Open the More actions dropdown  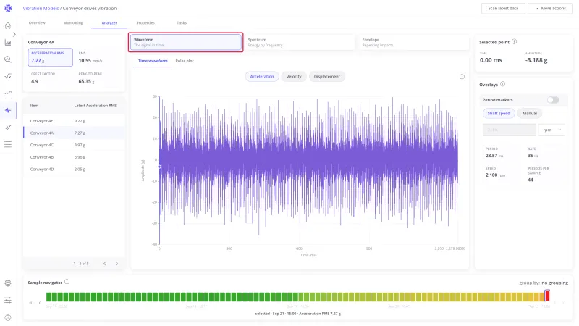coord(550,8)
